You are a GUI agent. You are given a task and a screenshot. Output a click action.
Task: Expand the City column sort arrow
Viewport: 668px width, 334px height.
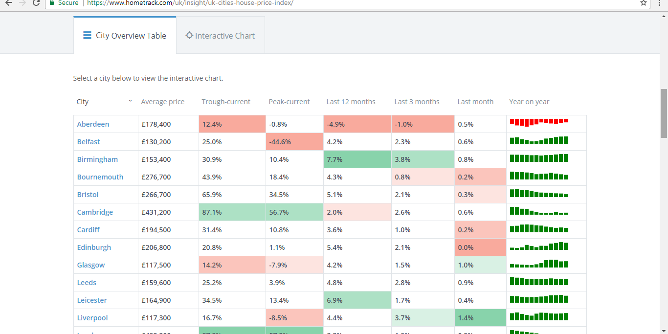pyautogui.click(x=130, y=101)
